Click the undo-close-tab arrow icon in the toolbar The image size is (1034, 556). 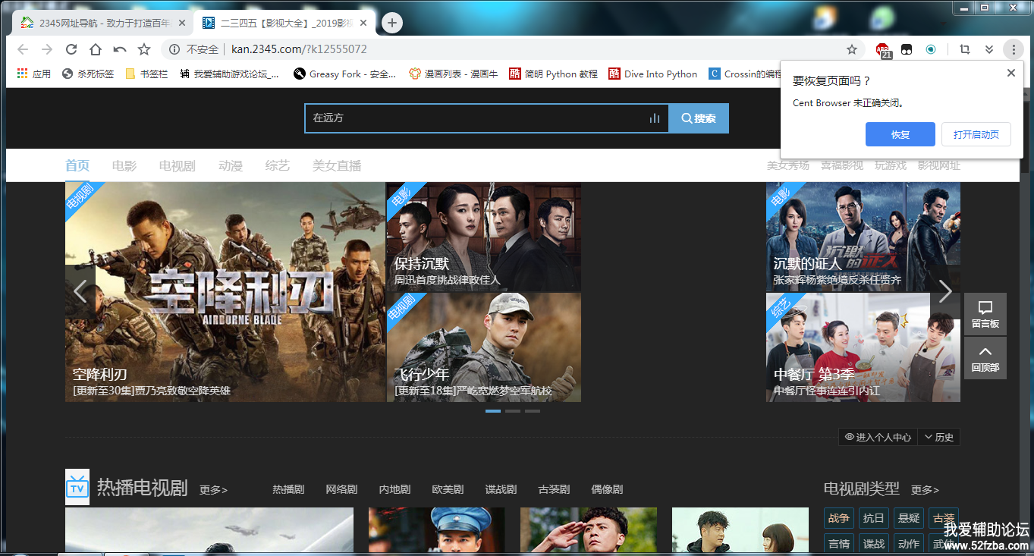pos(120,49)
